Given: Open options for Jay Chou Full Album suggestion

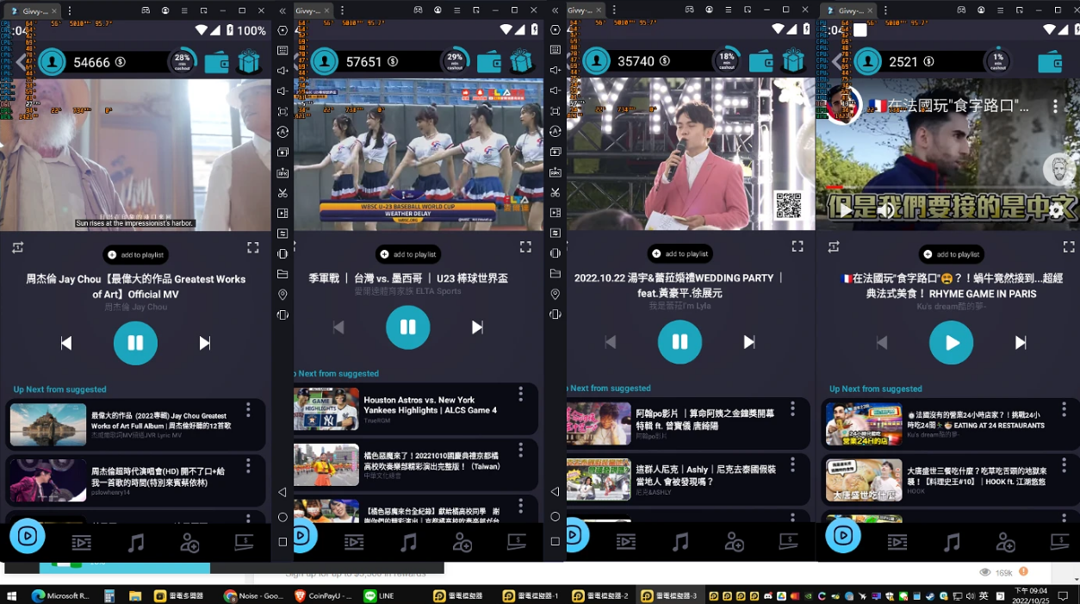Looking at the screenshot, I should pyautogui.click(x=248, y=410).
